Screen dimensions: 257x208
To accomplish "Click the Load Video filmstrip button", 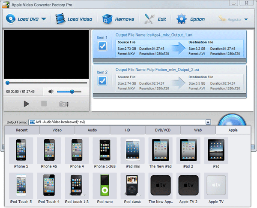I will pos(74,19).
